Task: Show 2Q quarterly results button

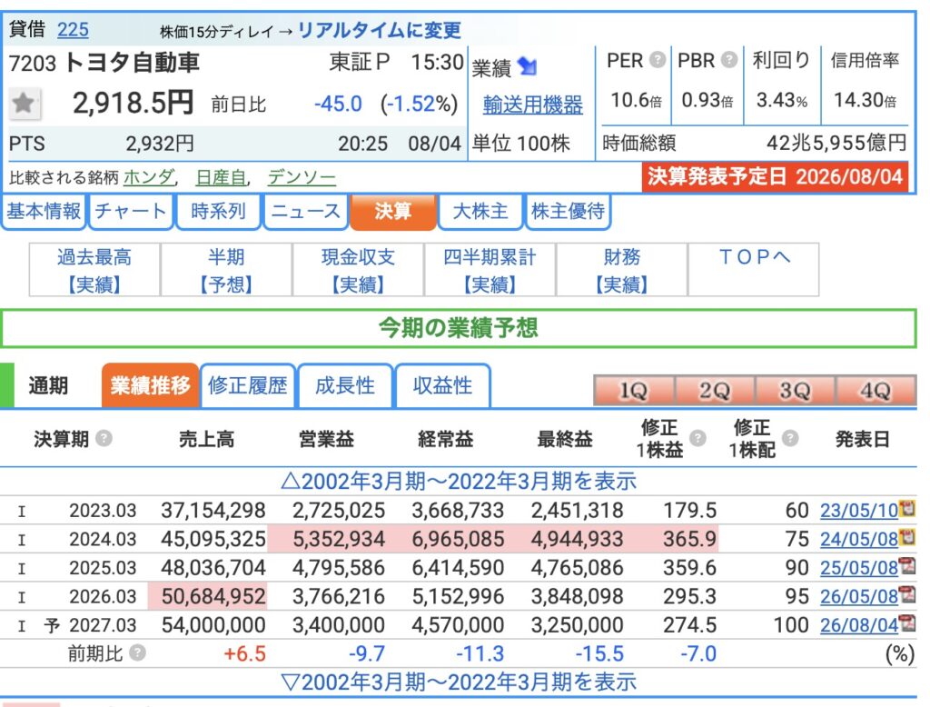Action: pyautogui.click(x=714, y=391)
